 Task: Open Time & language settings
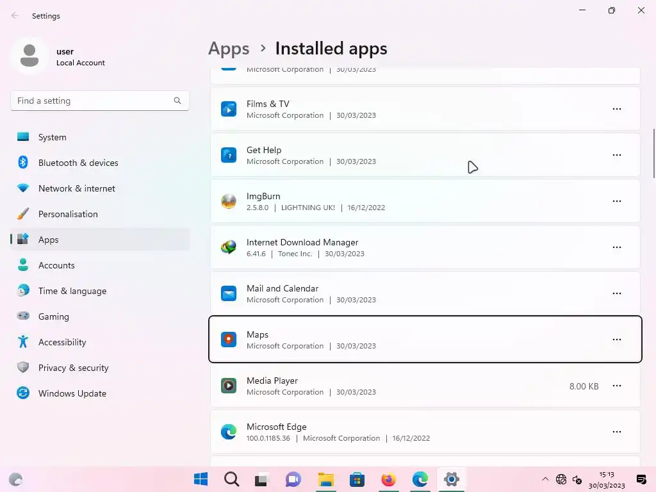[x=99, y=291]
